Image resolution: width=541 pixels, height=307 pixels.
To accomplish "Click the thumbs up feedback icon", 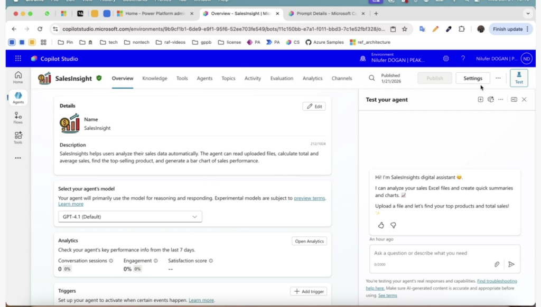I will pyautogui.click(x=381, y=225).
